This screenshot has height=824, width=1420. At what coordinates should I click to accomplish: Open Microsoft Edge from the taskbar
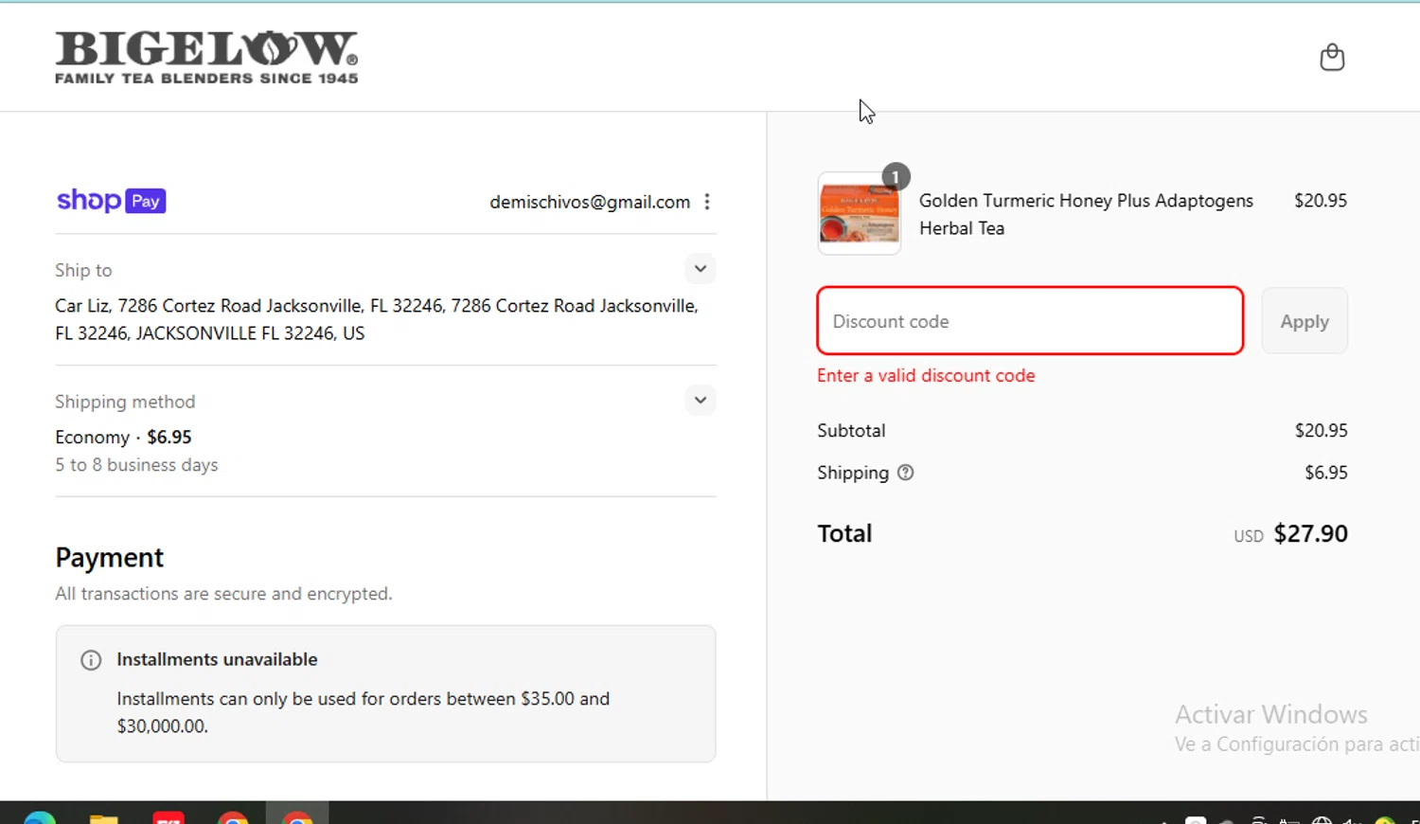click(40, 816)
